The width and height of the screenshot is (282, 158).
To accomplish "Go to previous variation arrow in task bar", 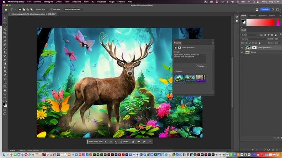I will [106, 142].
